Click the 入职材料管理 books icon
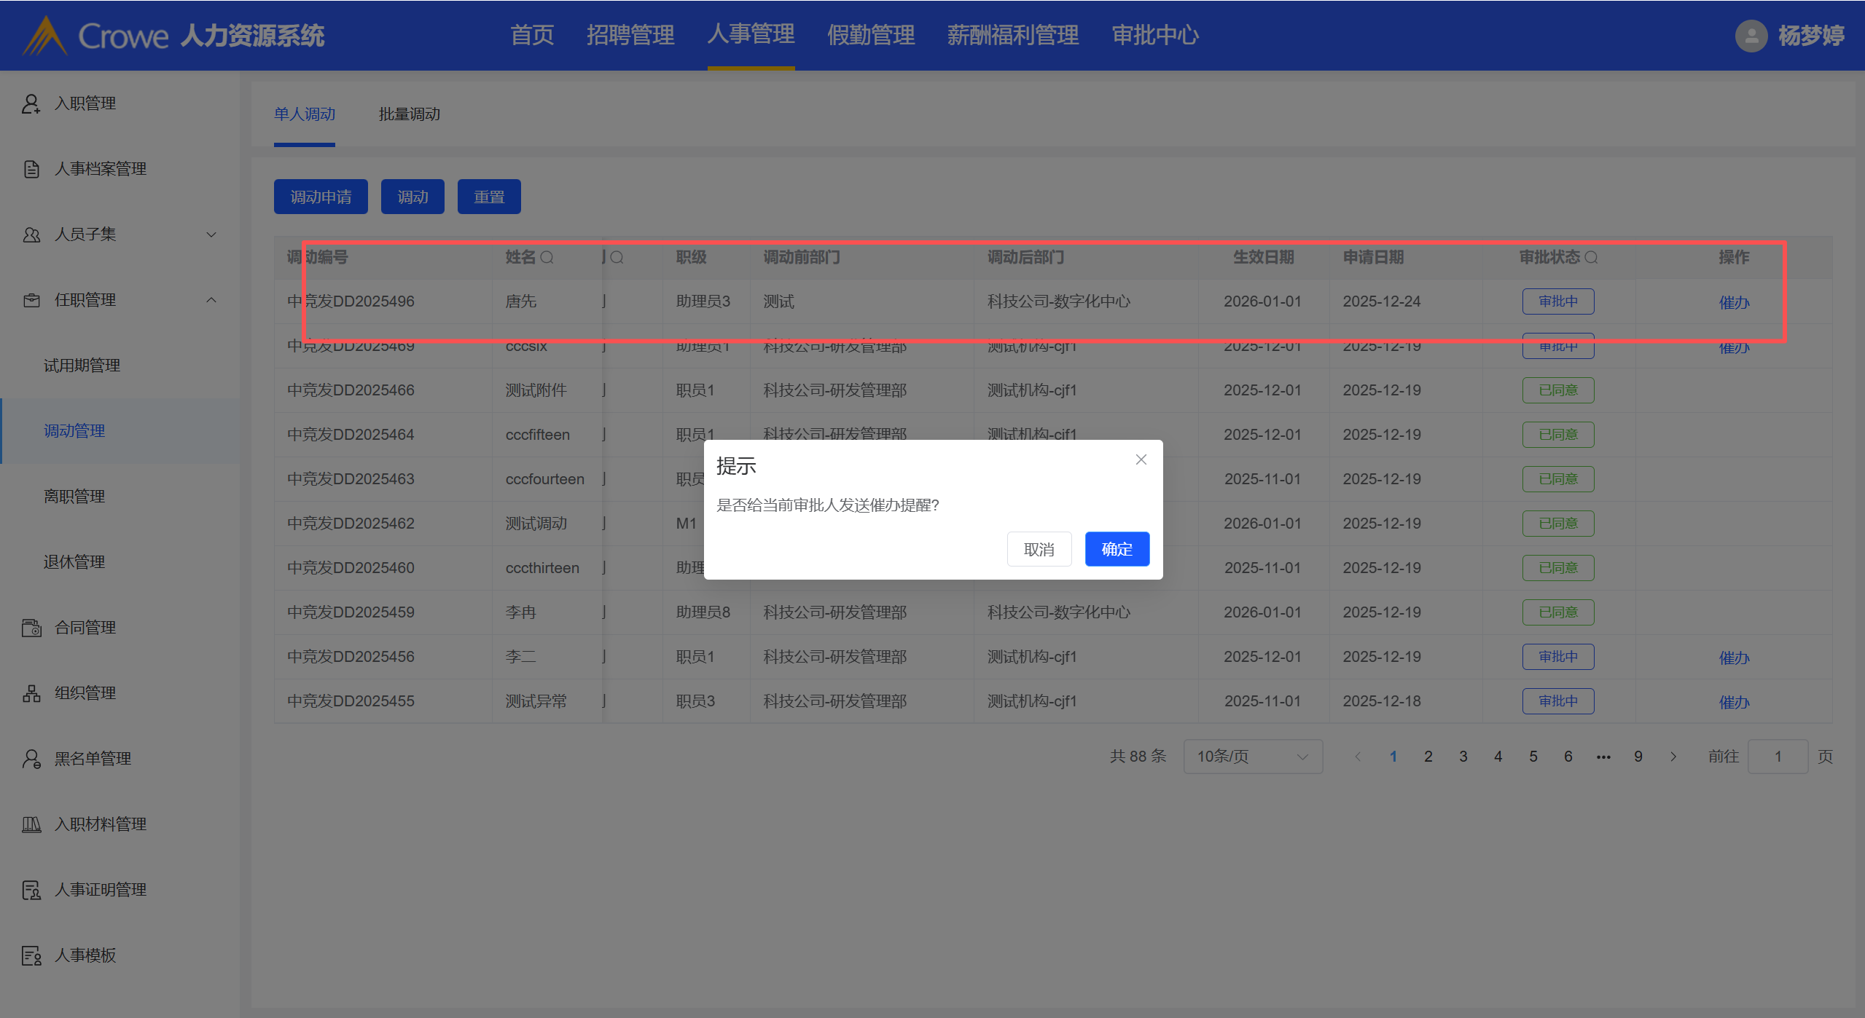 [31, 824]
